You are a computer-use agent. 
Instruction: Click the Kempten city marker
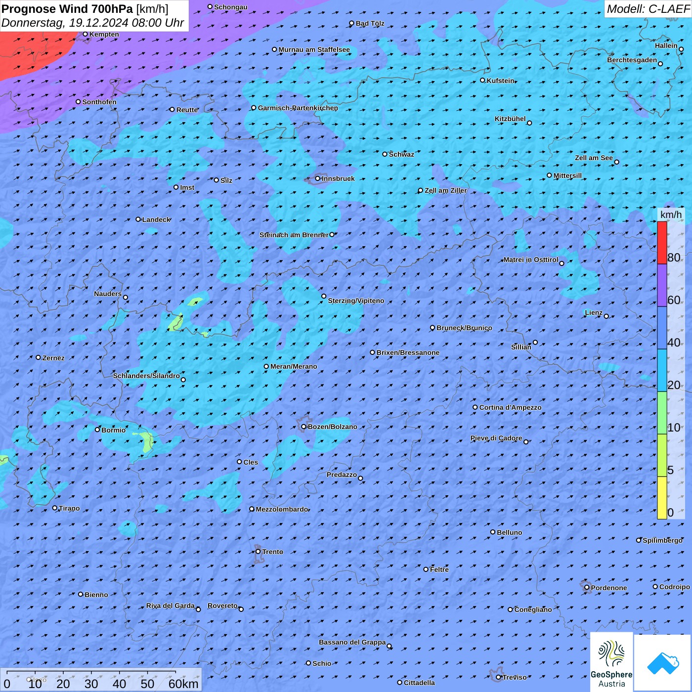pyautogui.click(x=86, y=34)
